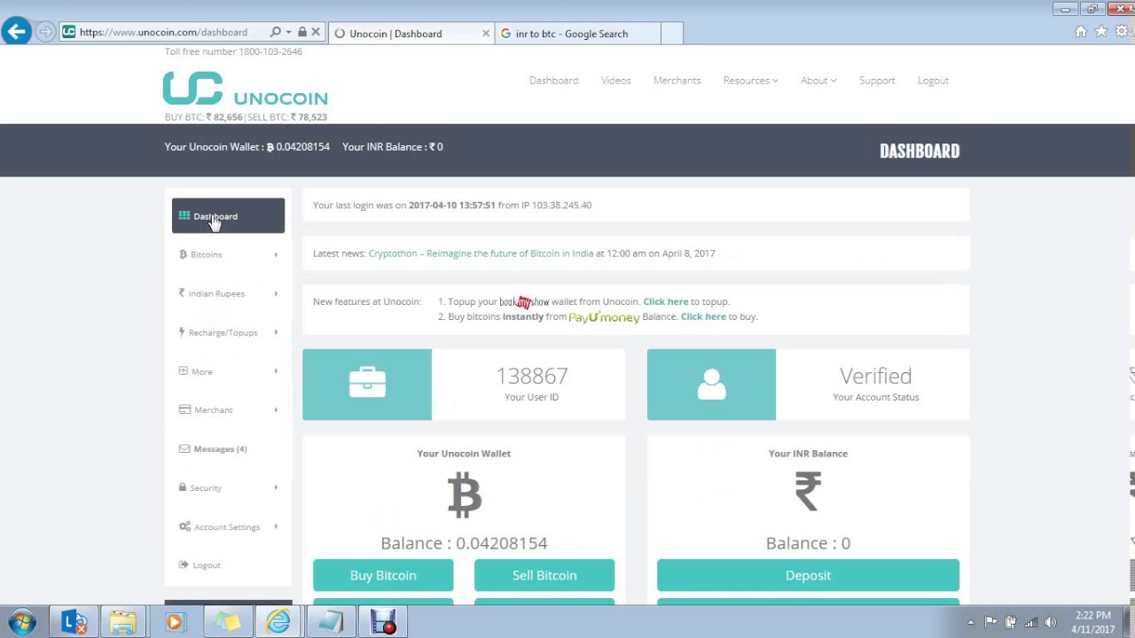Click the Sell Bitcoin button

point(544,575)
